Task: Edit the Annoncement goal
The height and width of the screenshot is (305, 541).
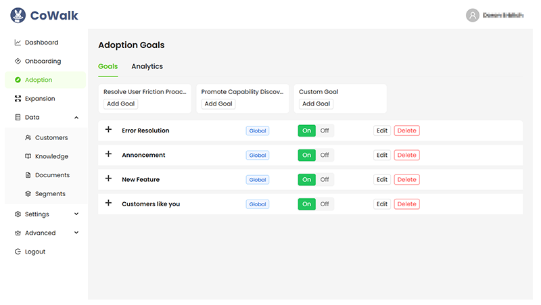Action: pos(382,156)
